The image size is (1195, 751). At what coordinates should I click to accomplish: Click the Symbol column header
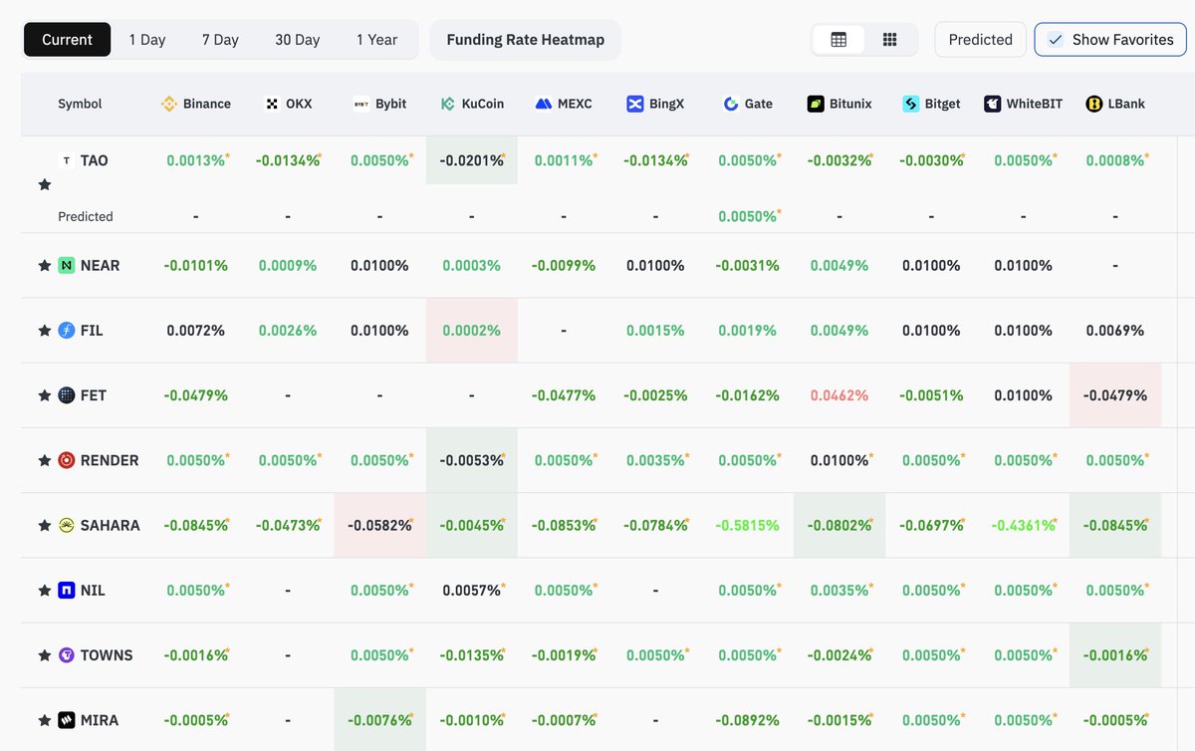(x=80, y=104)
